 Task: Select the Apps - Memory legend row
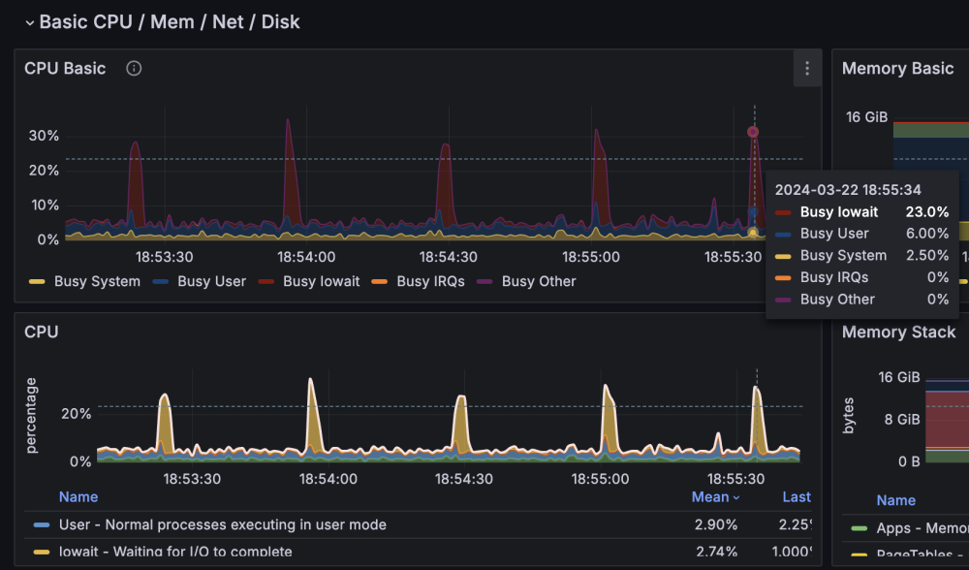(905, 528)
